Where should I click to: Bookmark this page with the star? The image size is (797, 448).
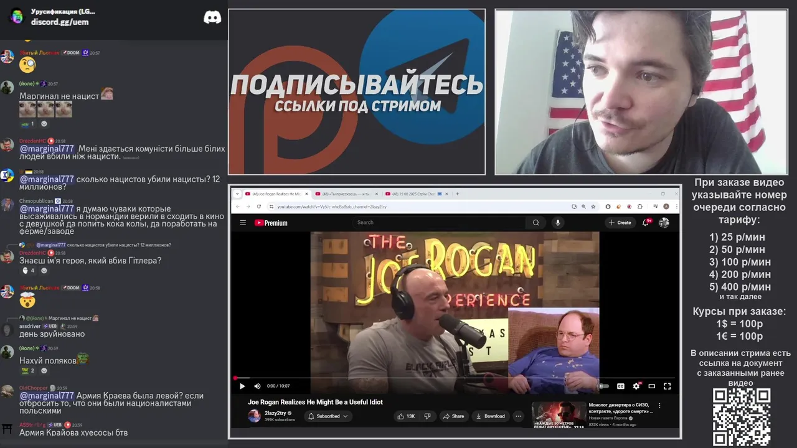(x=593, y=207)
